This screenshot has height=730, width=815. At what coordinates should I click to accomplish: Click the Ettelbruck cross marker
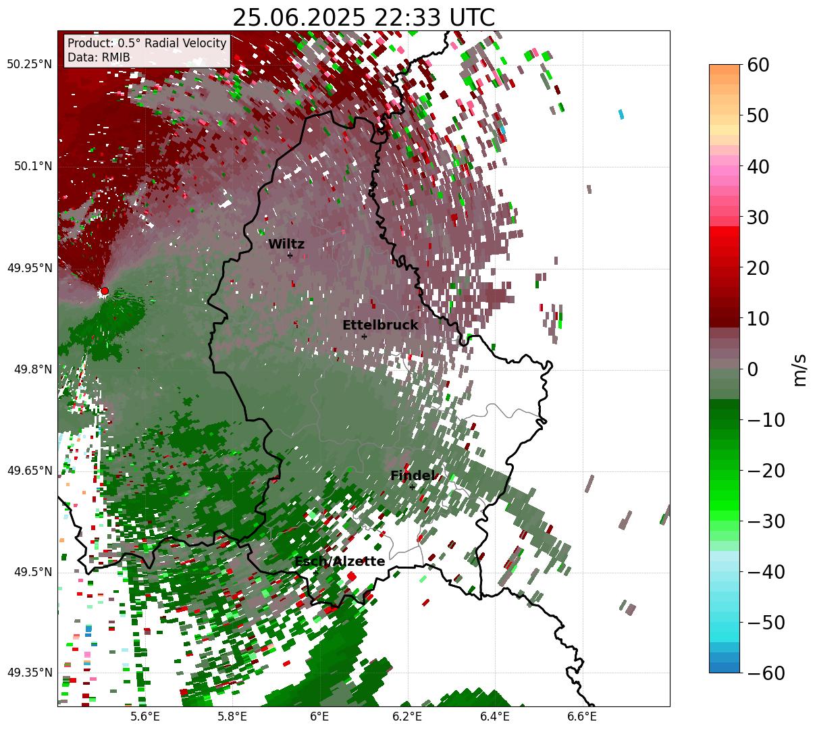pyautogui.click(x=364, y=336)
